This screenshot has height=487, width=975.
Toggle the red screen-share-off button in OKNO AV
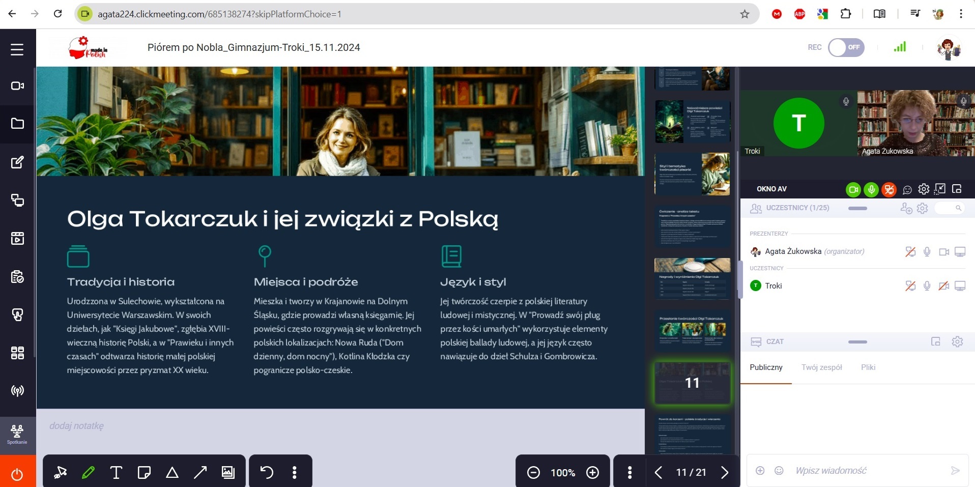click(889, 190)
